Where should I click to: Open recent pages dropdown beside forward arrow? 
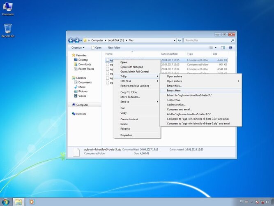(x=81, y=40)
